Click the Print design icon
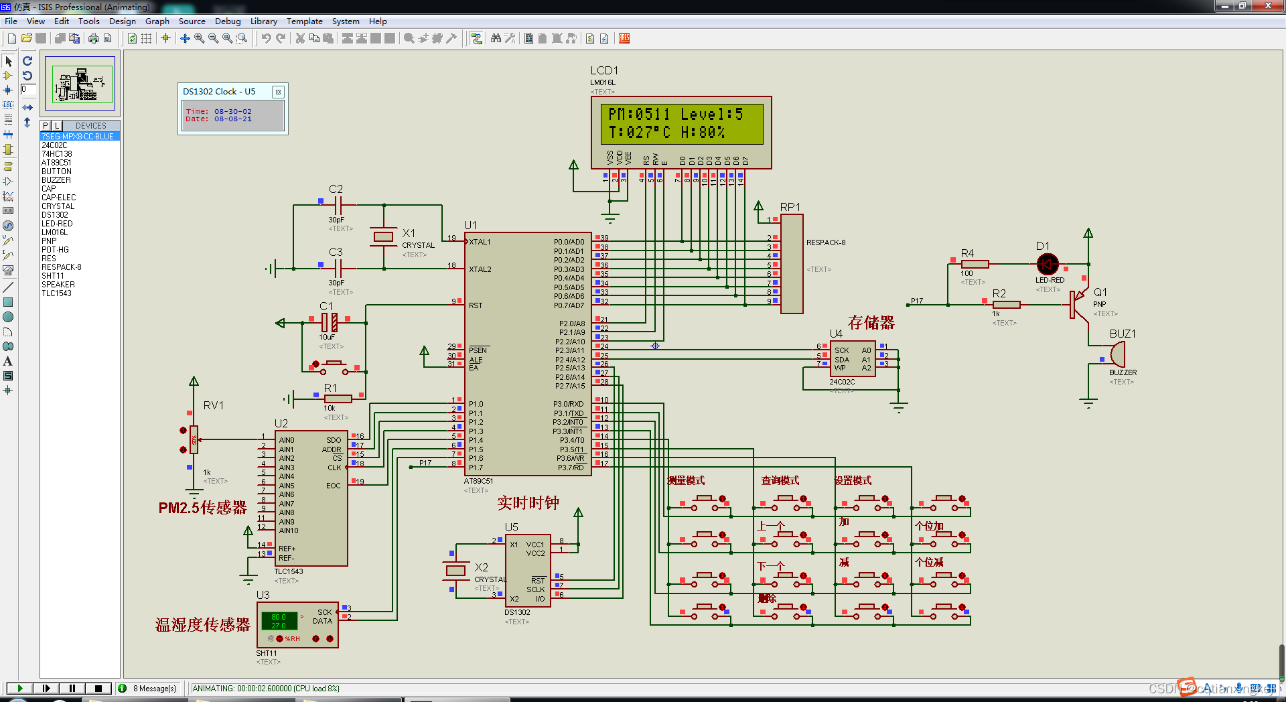Screen dimensions: 1286x702 point(93,38)
